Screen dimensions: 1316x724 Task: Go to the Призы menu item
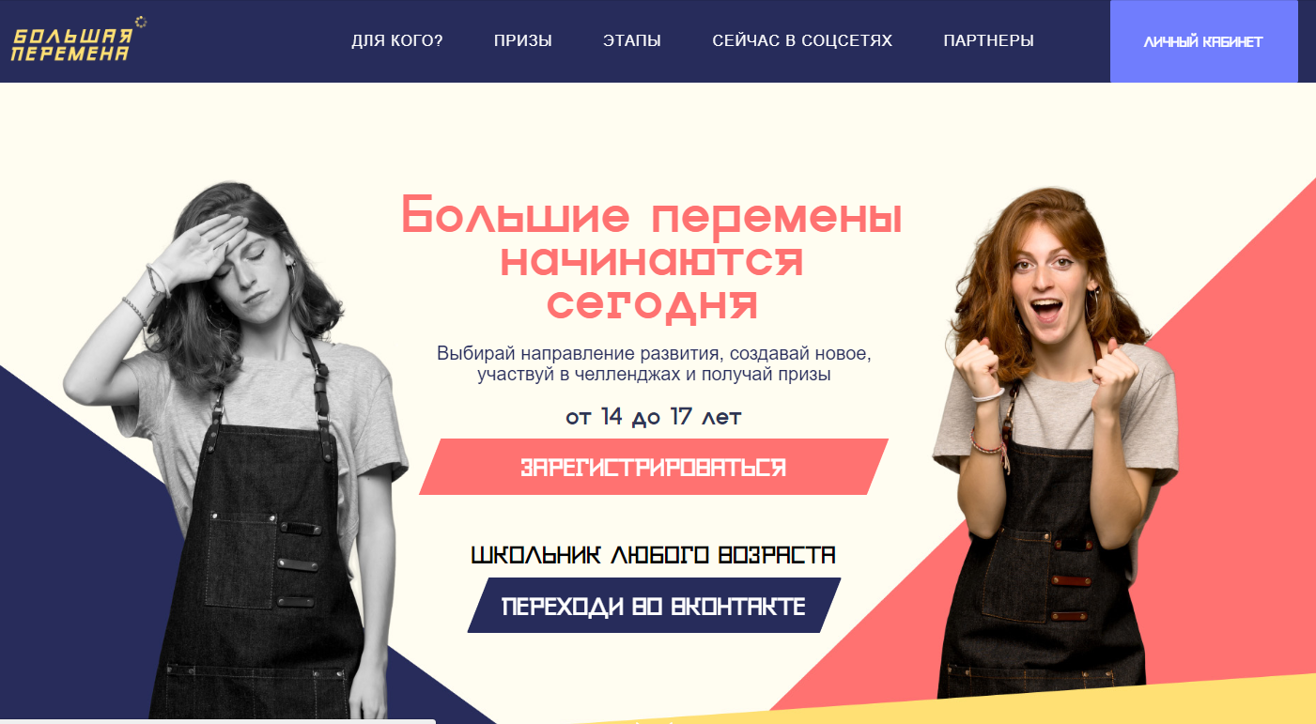(x=523, y=41)
